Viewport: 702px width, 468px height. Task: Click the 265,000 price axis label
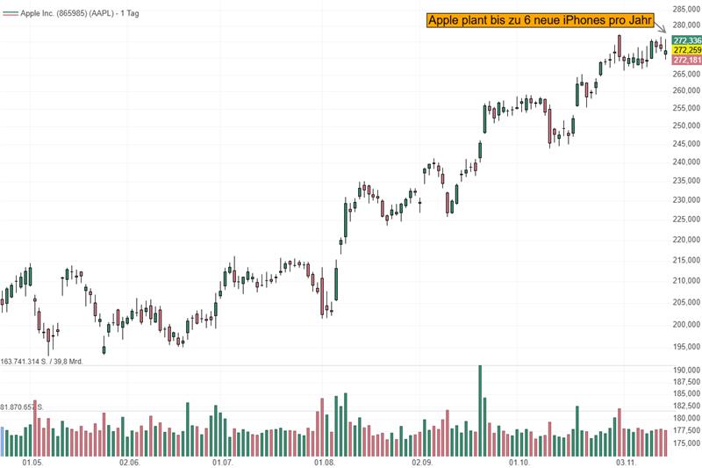click(x=686, y=74)
